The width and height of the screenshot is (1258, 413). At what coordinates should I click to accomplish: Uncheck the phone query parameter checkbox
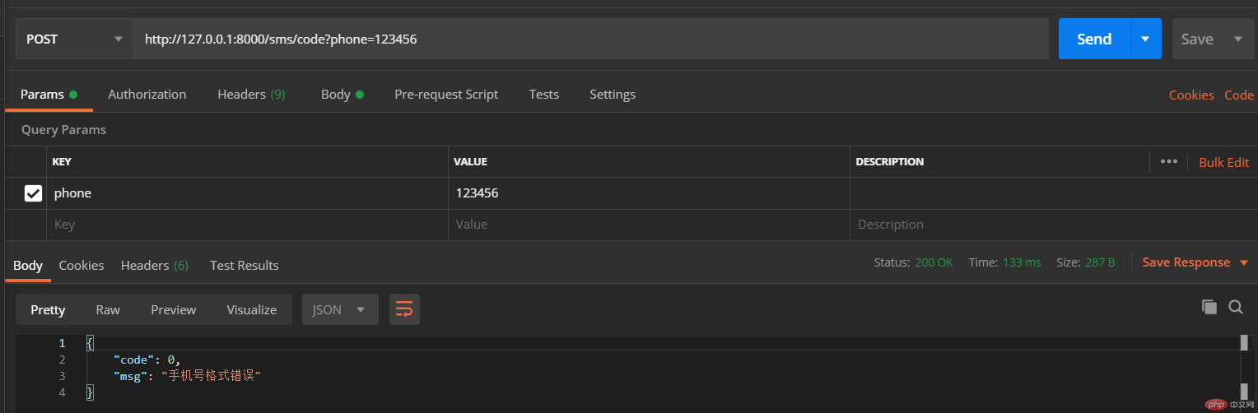coord(33,193)
